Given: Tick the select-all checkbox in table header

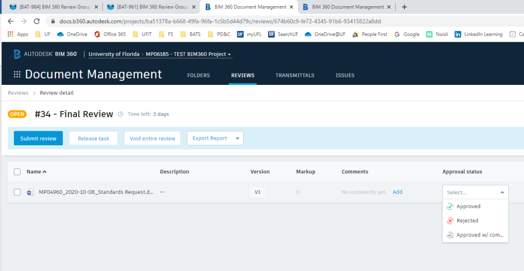Looking at the screenshot, I should (x=17, y=172).
